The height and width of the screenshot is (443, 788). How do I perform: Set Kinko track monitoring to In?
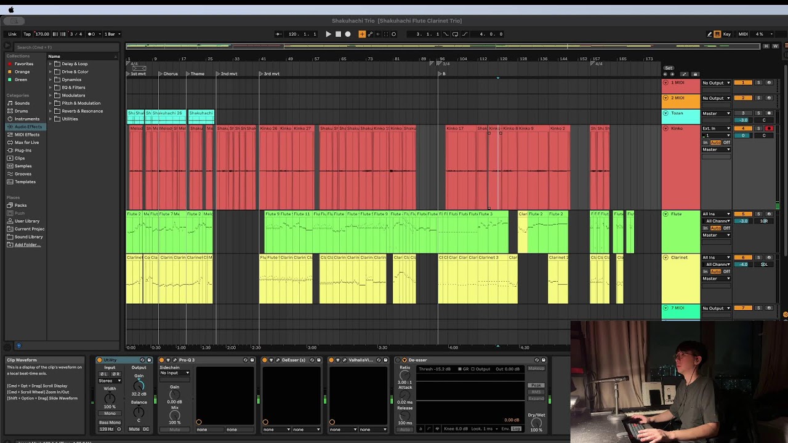(706, 143)
